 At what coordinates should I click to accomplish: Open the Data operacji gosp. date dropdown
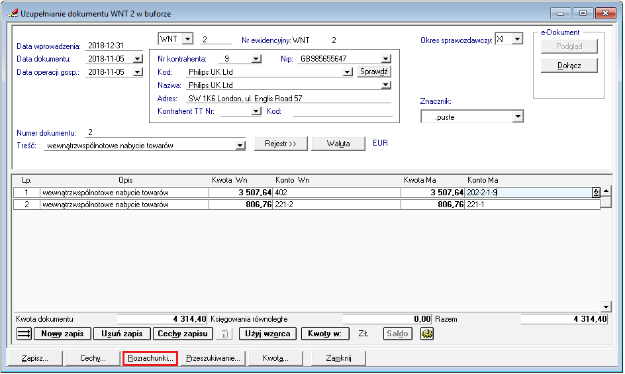pos(138,72)
